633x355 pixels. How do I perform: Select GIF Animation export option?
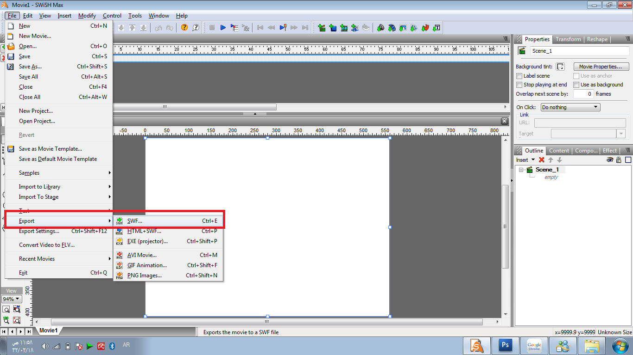tap(147, 265)
